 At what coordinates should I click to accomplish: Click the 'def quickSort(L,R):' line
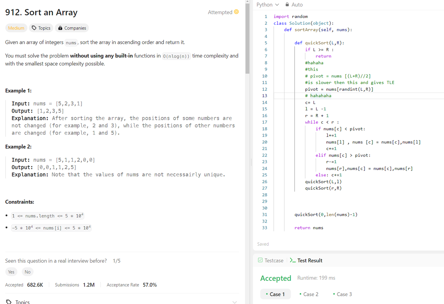pyautogui.click(x=320, y=43)
